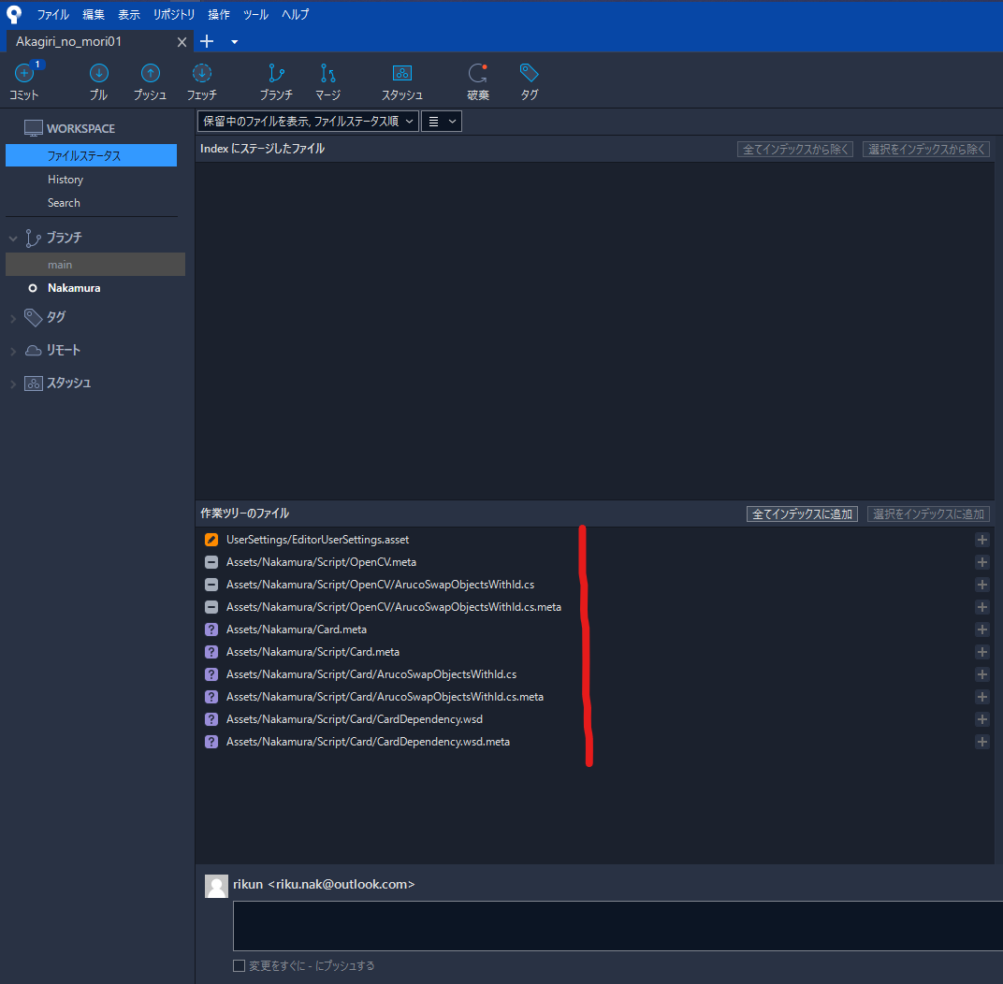Select Assets/Nakamura/Script/Card/CardDependency.wsd row
The image size is (1003, 984).
tap(595, 719)
